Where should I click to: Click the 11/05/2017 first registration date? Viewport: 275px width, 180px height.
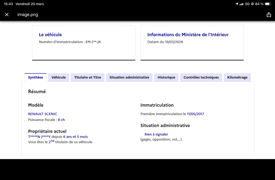pyautogui.click(x=195, y=114)
